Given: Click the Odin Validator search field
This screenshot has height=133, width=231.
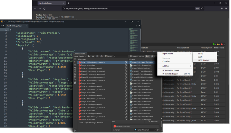Looking at the screenshot, I should click(x=121, y=56).
